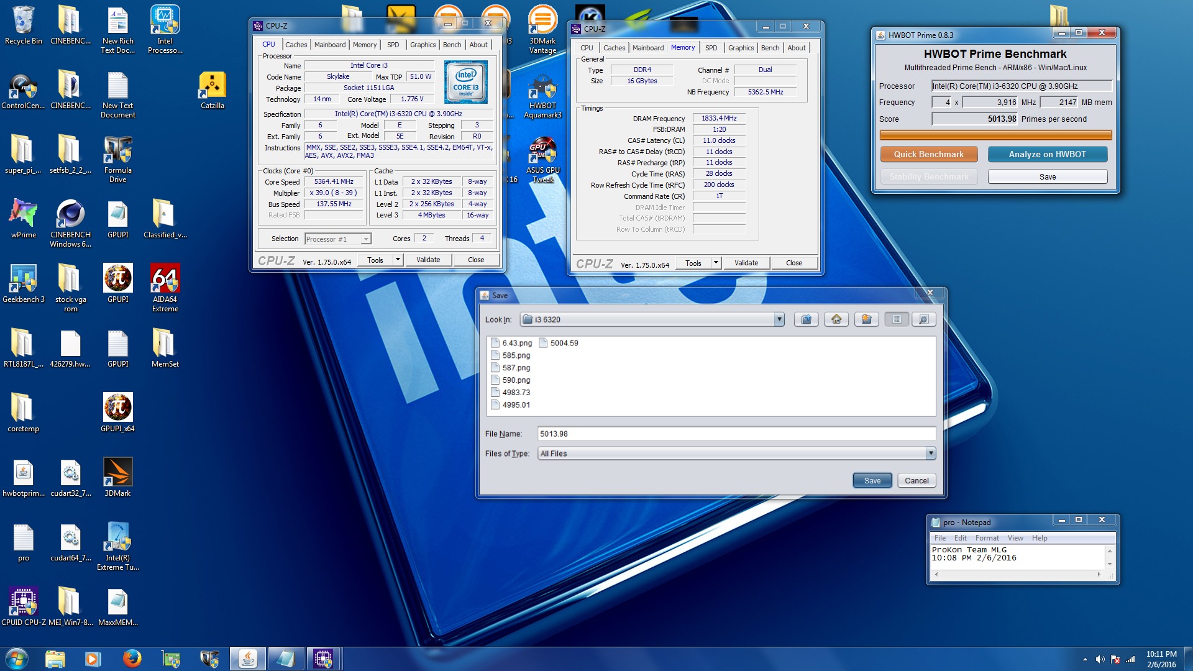This screenshot has height=671, width=1193.
Task: Select file 5004.59 in Save dialog
Action: 559,343
